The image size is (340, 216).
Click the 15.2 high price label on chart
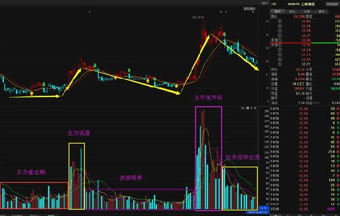[196, 18]
